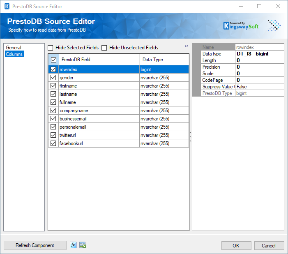Enable Hide Selected Fields checkbox
Viewport: 288px width, 254px height.
tap(50, 48)
